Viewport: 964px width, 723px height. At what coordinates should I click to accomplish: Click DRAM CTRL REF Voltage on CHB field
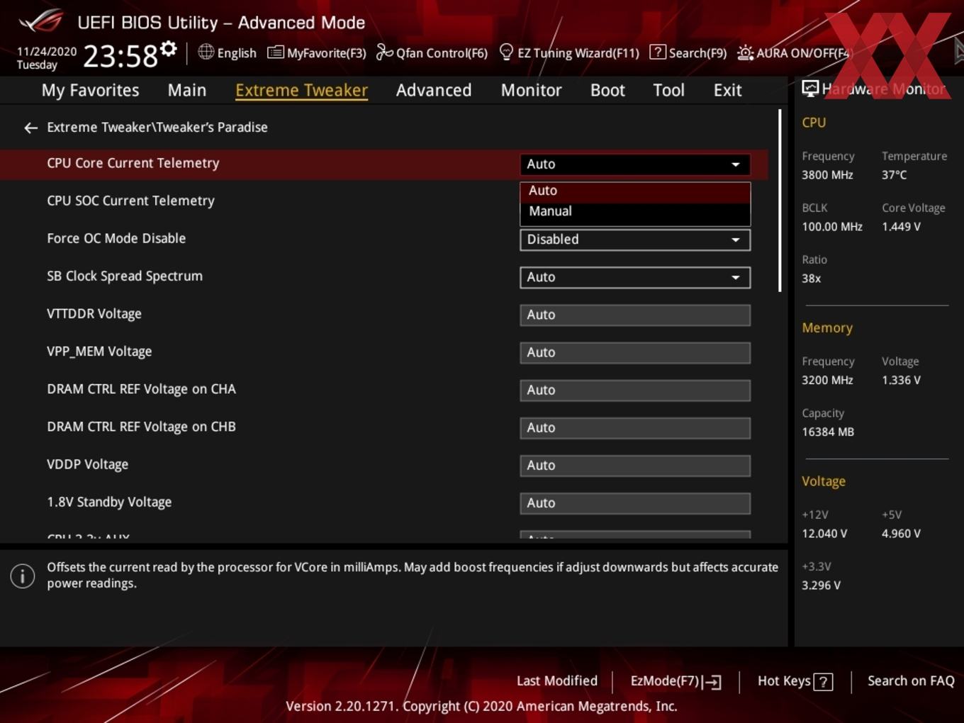tap(635, 427)
